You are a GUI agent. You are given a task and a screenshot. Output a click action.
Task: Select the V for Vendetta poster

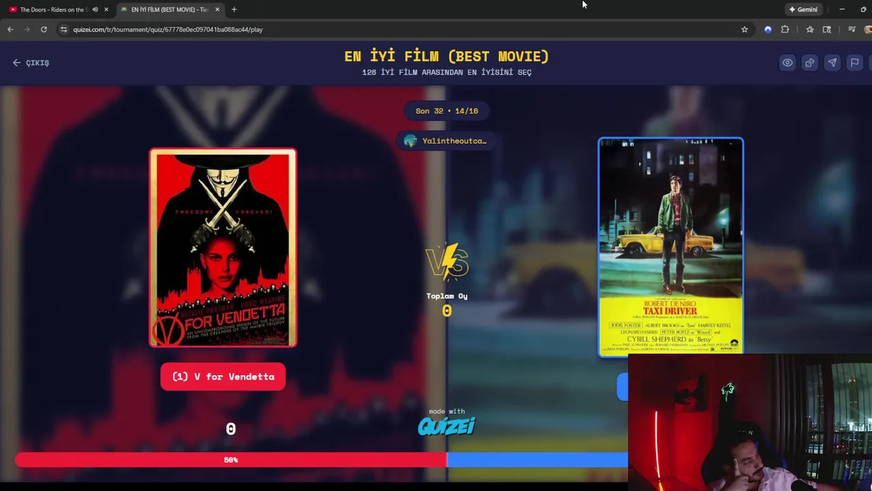(x=223, y=248)
